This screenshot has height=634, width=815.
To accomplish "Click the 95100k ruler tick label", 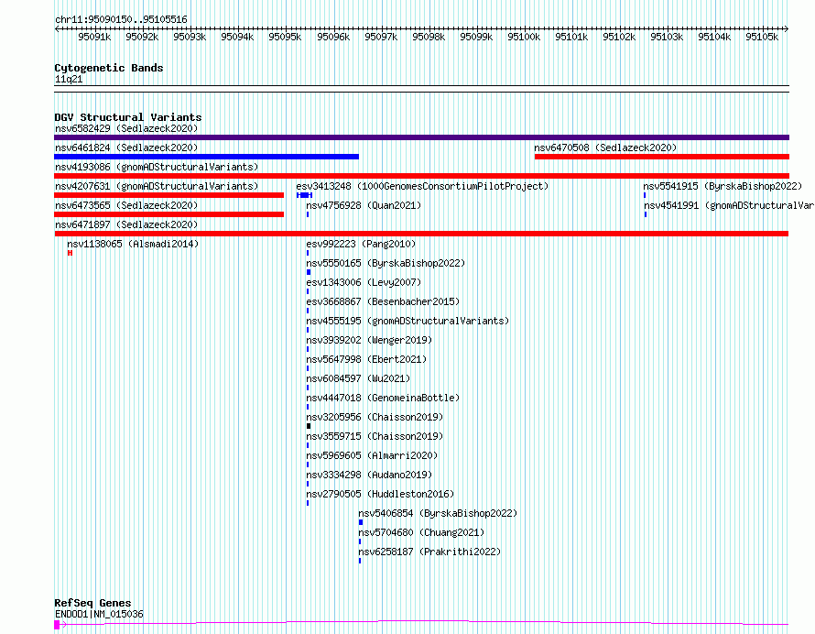I will (x=524, y=37).
